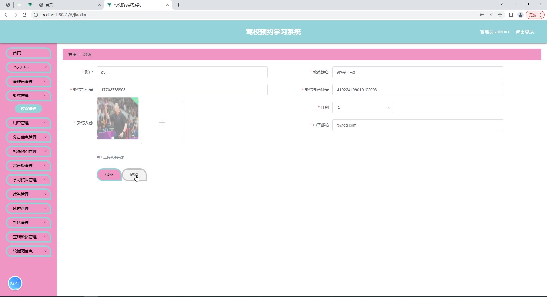Open 考试管理 sidebar menu
Screen dimensions: 547x297
[x=28, y=223]
